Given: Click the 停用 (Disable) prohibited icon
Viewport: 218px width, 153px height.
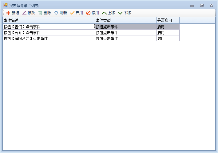Looking at the screenshot, I should coord(88,13).
